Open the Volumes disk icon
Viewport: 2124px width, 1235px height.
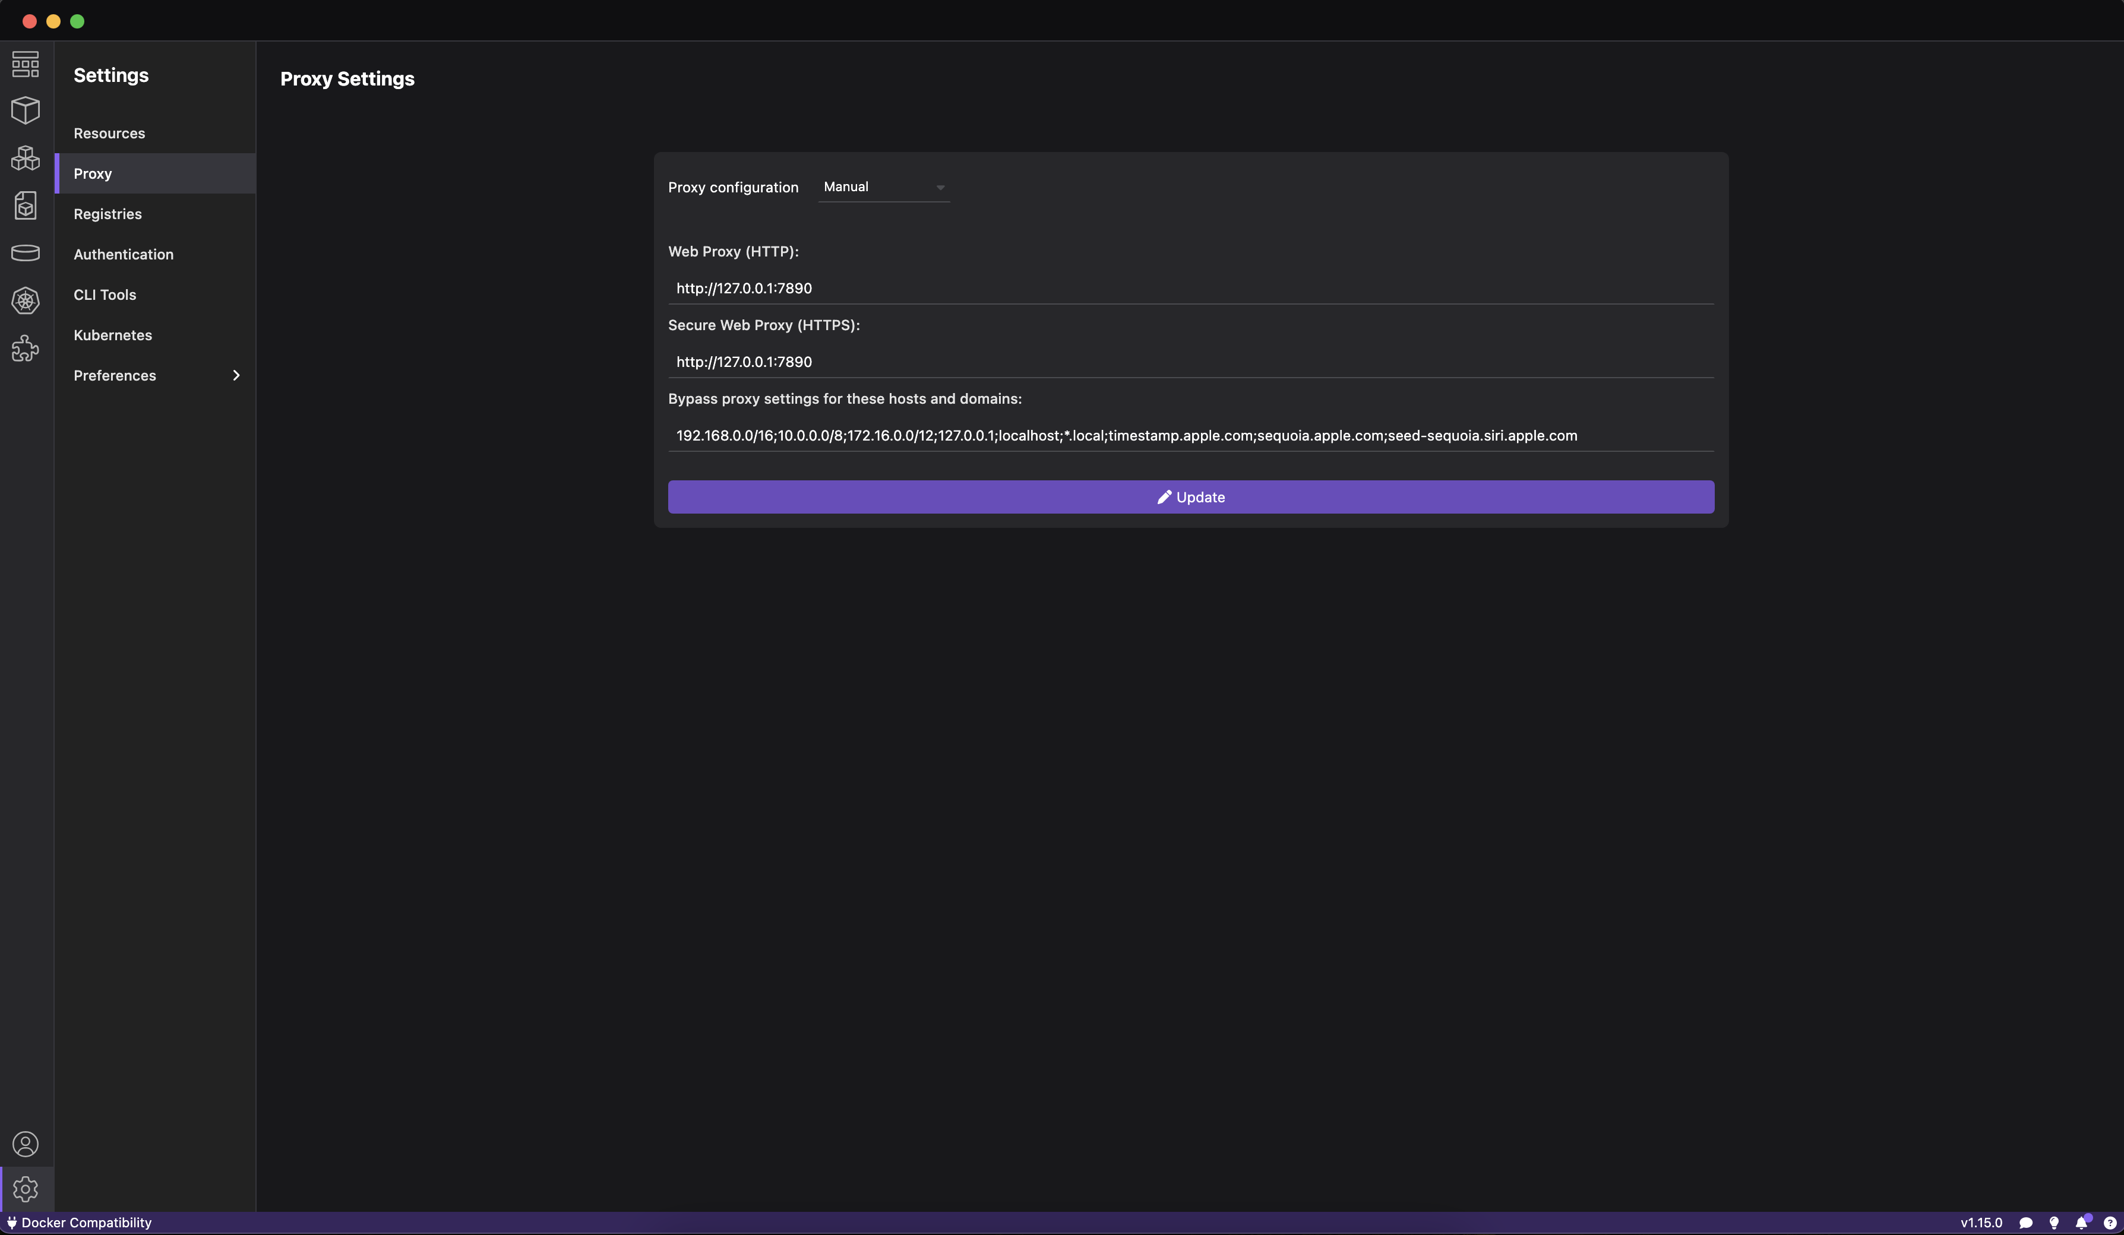click(x=26, y=253)
